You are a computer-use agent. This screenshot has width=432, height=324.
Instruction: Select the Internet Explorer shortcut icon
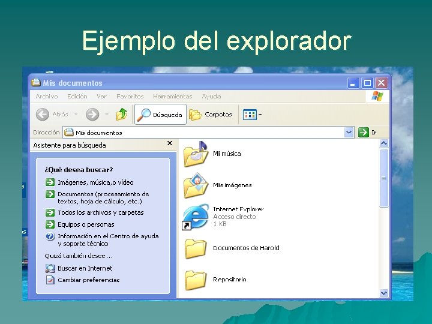[196, 217]
